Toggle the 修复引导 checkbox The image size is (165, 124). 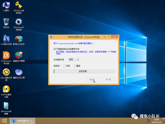click(x=55, y=60)
